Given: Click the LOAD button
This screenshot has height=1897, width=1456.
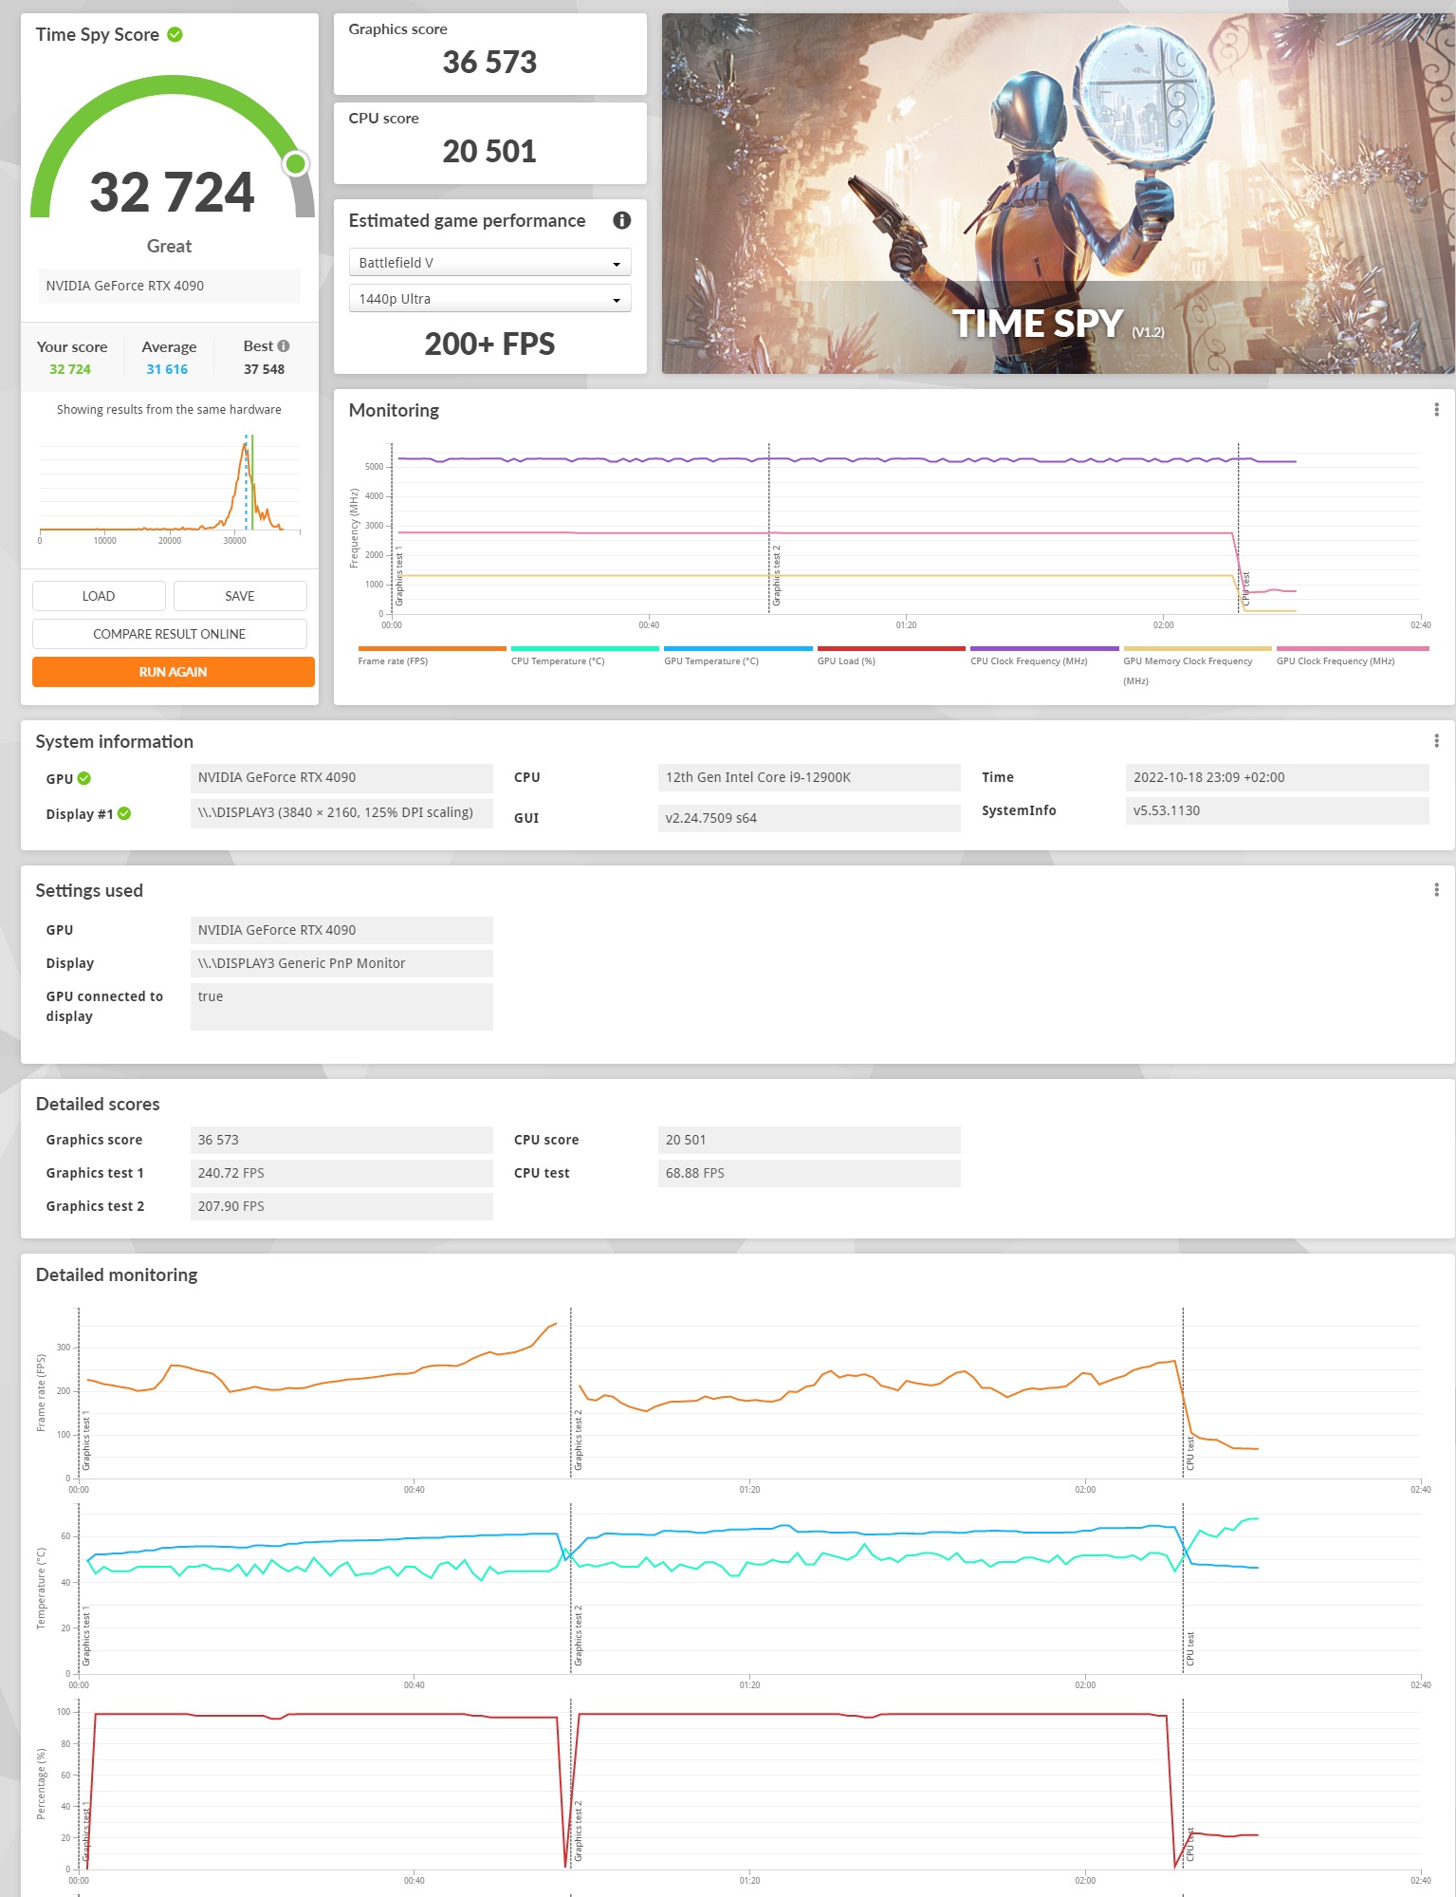Looking at the screenshot, I should coord(99,596).
